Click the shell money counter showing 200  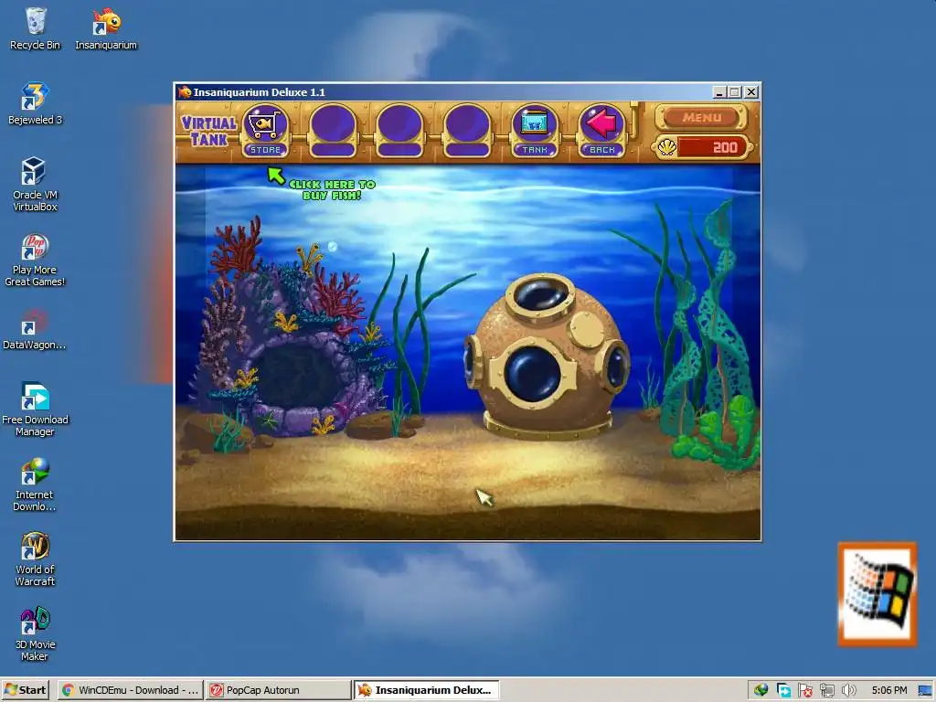pyautogui.click(x=703, y=147)
